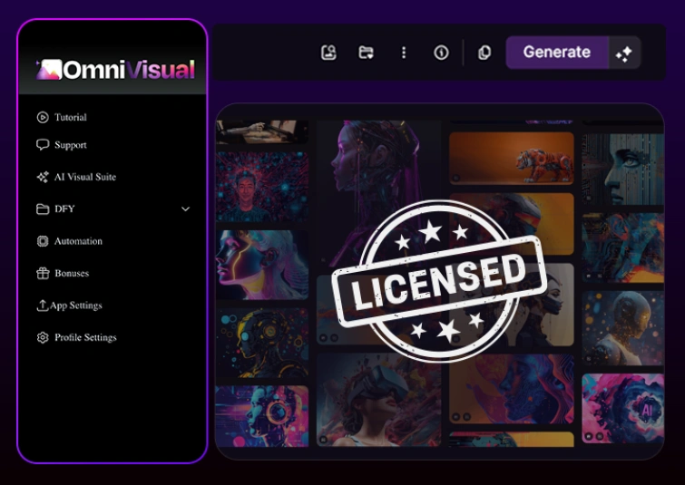Screen dimensions: 685x485
Task: Open the three-dot more options menu
Action: click(404, 53)
